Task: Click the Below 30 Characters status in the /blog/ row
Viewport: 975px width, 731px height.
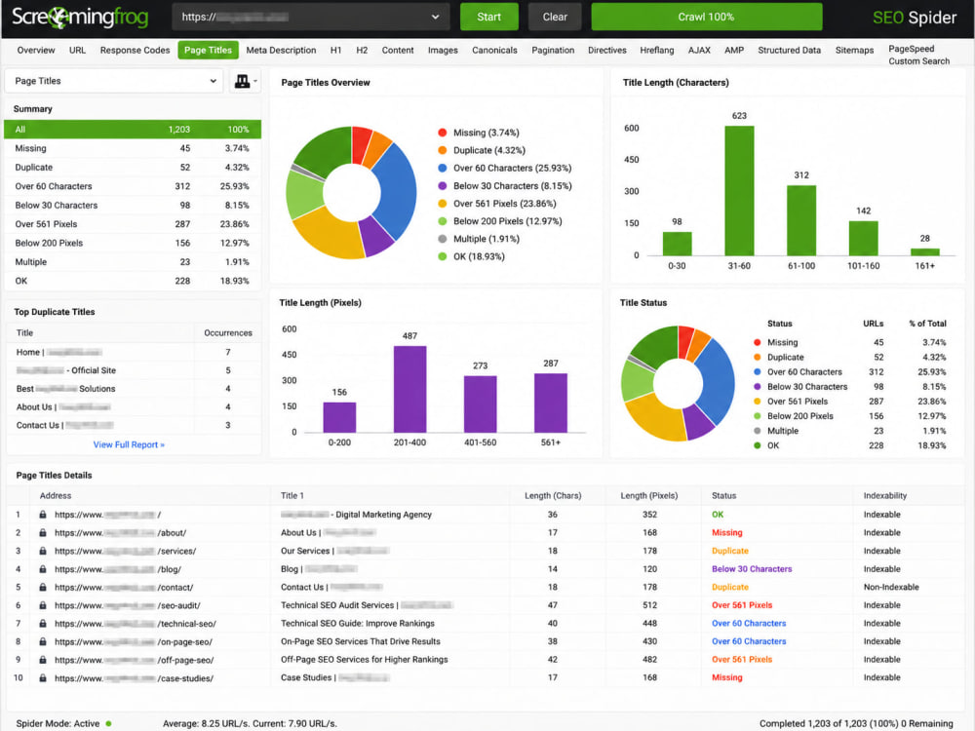Action: coord(752,569)
